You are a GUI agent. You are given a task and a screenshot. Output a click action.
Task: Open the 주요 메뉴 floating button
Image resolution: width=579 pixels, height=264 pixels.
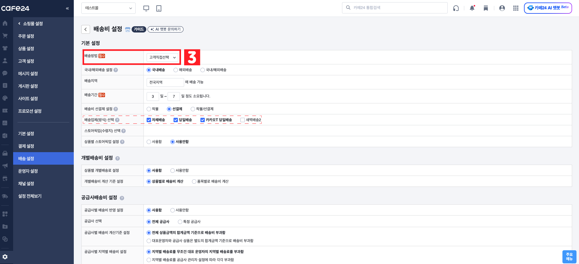click(x=569, y=257)
